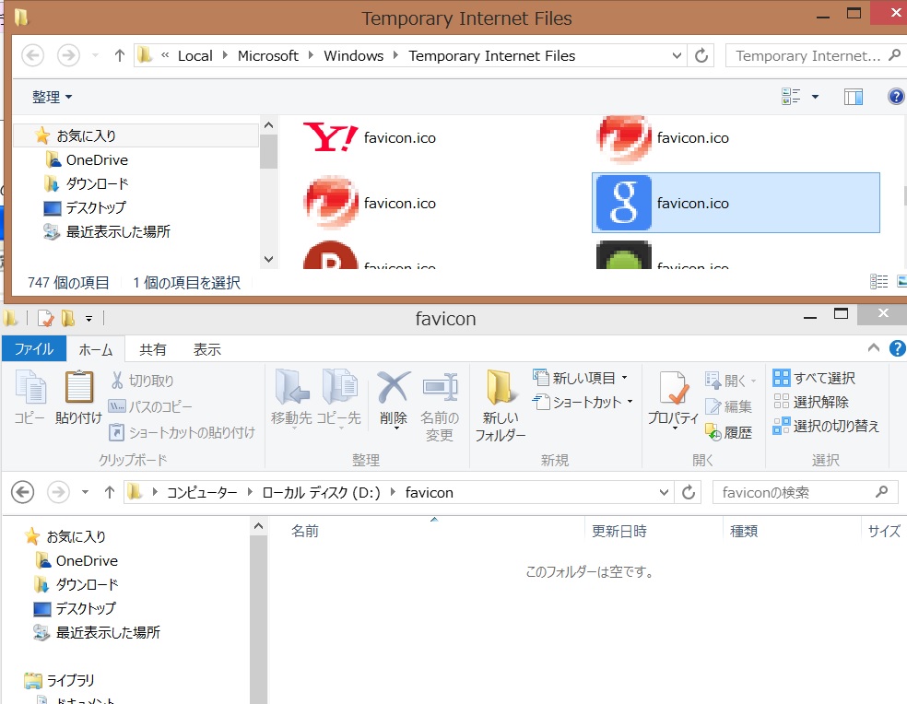Select the Microsoft breadcrumb segment
This screenshot has height=704, width=907.
[268, 55]
